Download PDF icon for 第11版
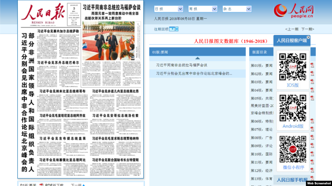 [x=312, y=162]
